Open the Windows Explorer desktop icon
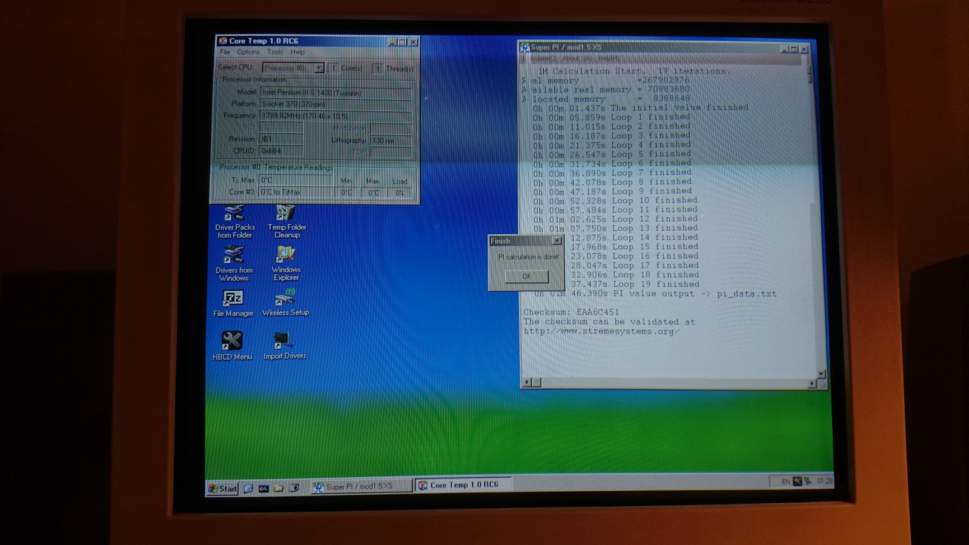Viewport: 969px width, 545px height. tap(286, 264)
